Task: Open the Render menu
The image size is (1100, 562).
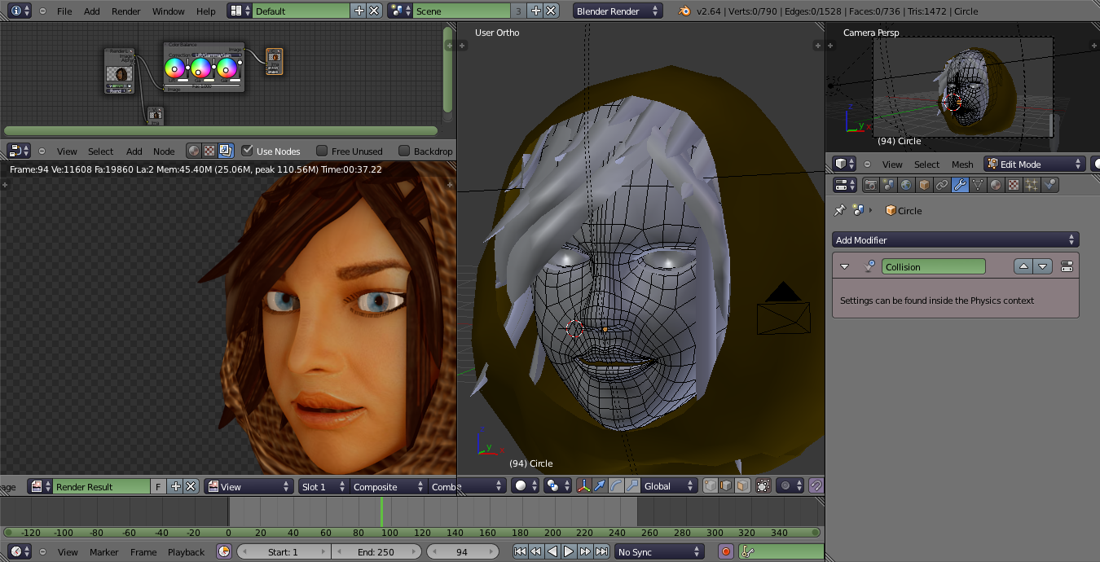Action: click(125, 11)
